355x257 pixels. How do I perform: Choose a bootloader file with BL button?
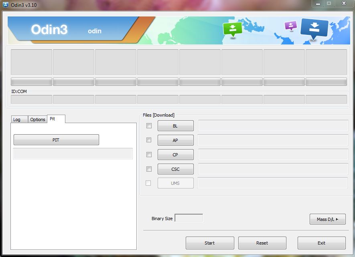pyautogui.click(x=176, y=126)
